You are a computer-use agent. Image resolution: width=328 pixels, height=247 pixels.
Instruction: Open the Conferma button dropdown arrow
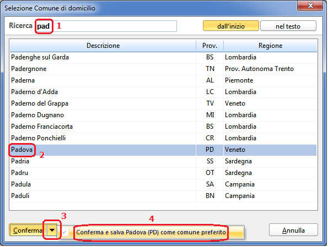click(x=52, y=230)
